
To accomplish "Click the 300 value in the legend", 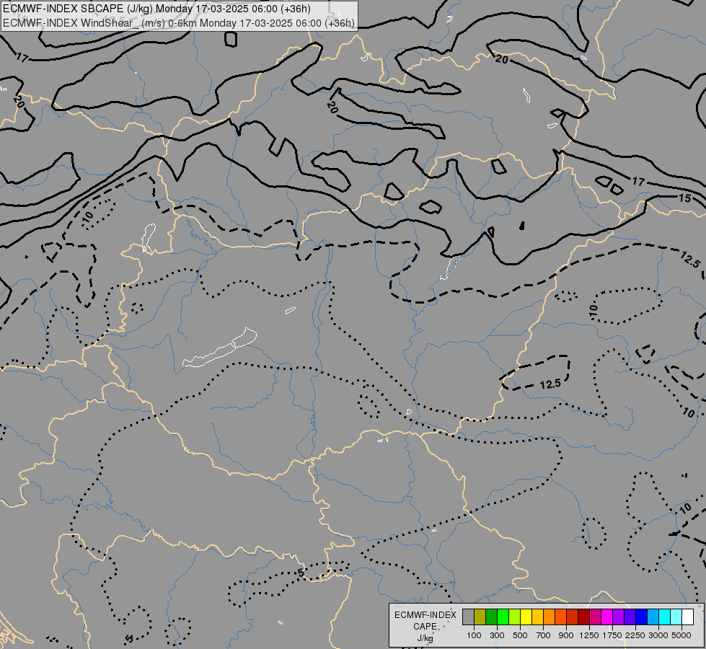I will click(x=497, y=635).
